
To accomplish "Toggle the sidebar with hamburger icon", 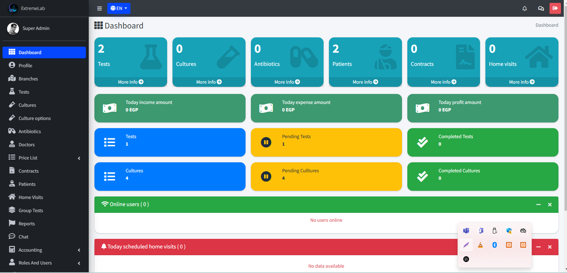I will (x=99, y=9).
